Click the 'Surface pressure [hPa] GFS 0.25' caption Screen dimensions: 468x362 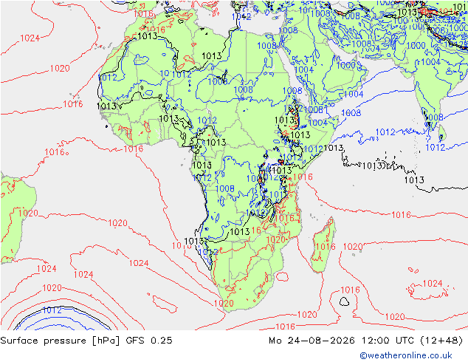click(86, 341)
